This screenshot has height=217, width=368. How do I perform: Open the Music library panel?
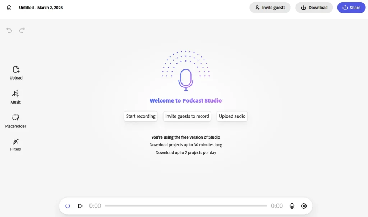point(15,96)
